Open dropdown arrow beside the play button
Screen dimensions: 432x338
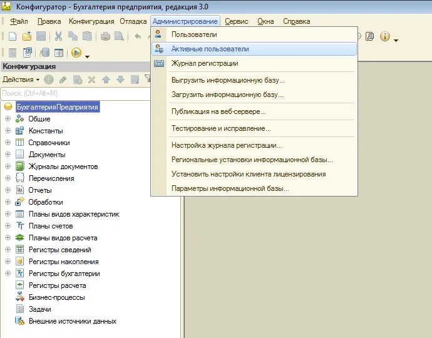coord(87,57)
